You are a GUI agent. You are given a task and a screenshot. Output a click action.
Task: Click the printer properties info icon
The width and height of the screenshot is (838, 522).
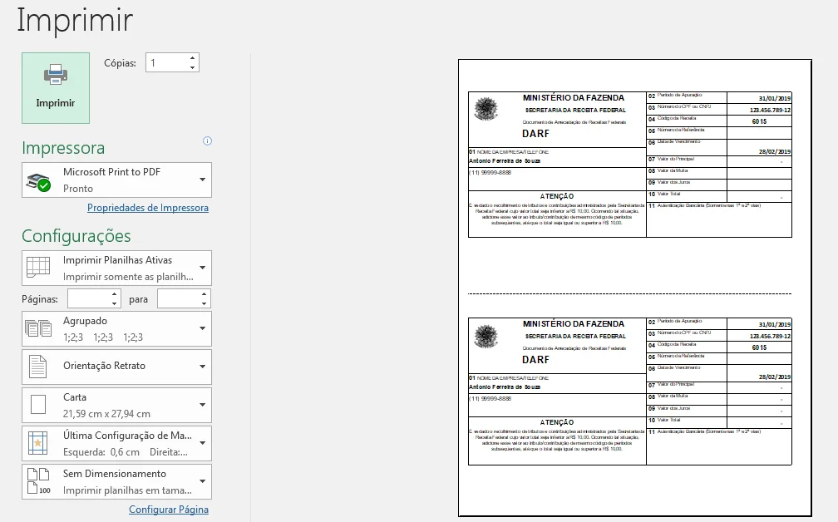click(207, 141)
